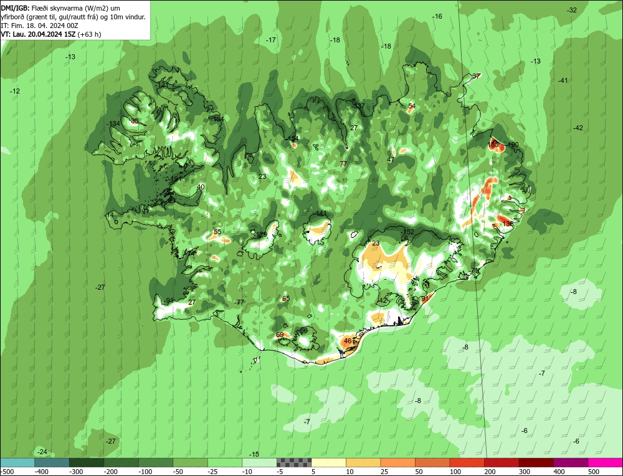The image size is (623, 476).
Task: Click the '-41' value on the map
Action: click(x=563, y=80)
